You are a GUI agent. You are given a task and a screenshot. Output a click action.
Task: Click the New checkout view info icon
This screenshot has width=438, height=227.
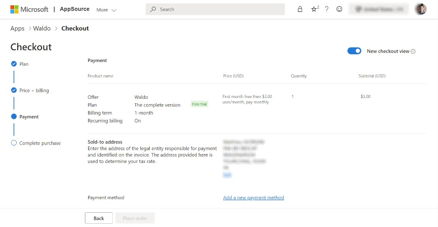click(x=413, y=51)
